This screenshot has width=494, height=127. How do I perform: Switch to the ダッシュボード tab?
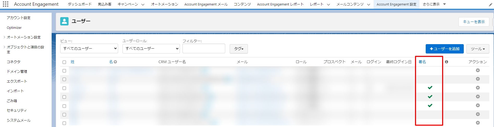[x=80, y=4]
